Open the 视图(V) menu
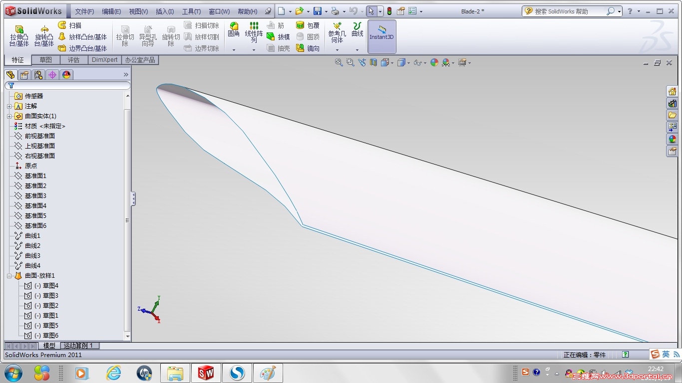 tap(138, 11)
